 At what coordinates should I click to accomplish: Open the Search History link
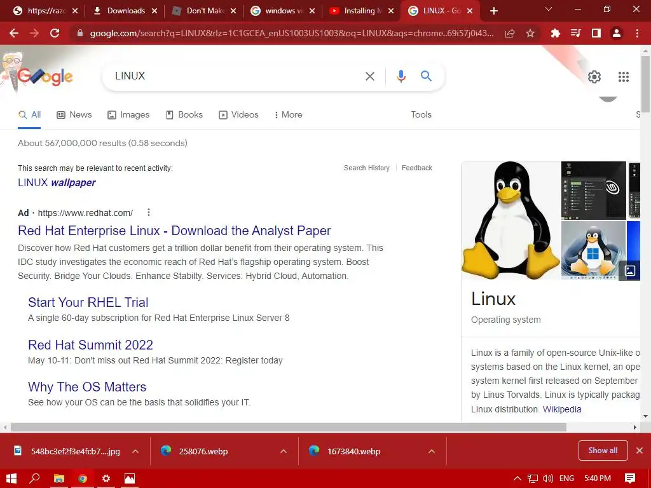point(367,168)
